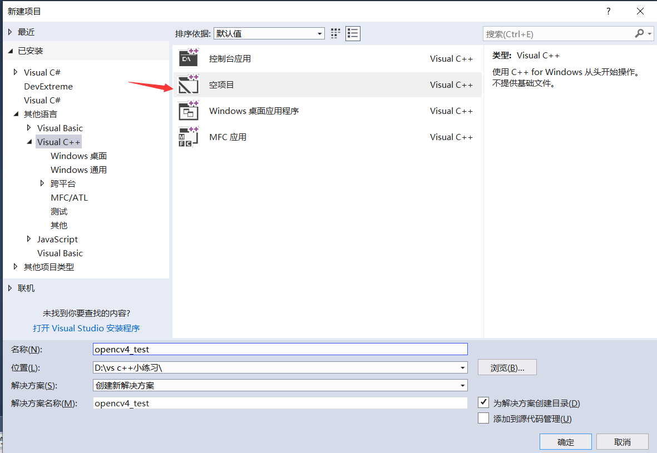657x453 pixels.
Task: Click the Empty Project (空项目) template icon
Action: (x=189, y=84)
